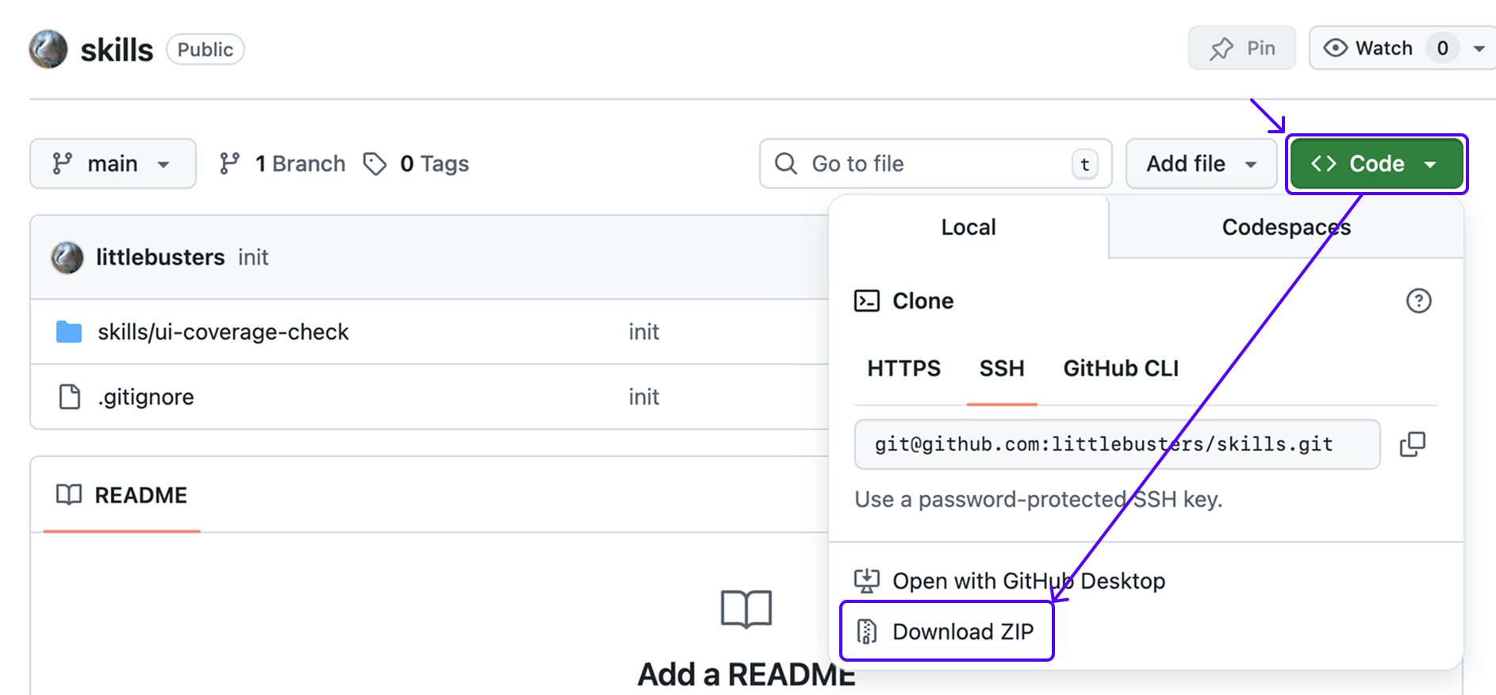The image size is (1496, 695).
Task: Pin the repository with Pin button
Action: [1241, 48]
